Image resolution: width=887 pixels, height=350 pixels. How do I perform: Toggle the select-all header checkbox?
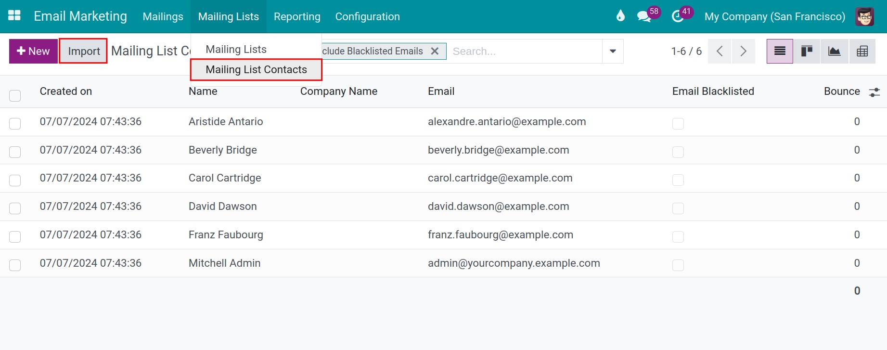point(15,95)
